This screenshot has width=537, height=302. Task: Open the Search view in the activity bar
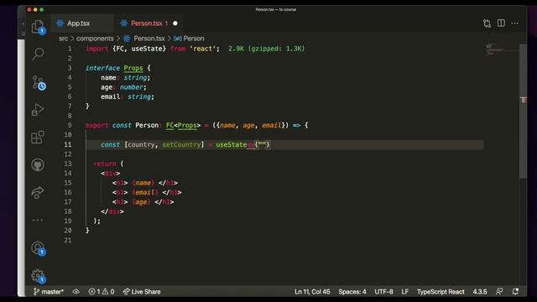point(38,54)
